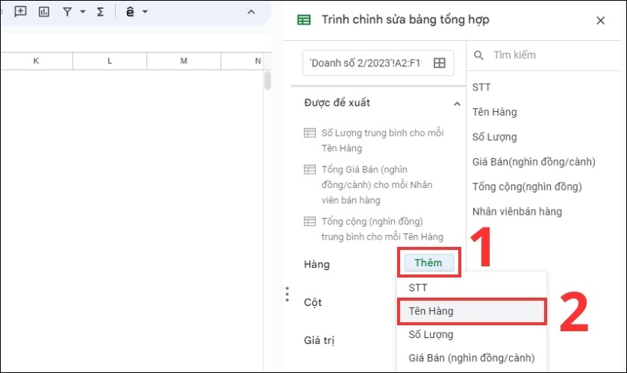
Task: Click Tên Hàng in the field list
Action: pos(494,112)
